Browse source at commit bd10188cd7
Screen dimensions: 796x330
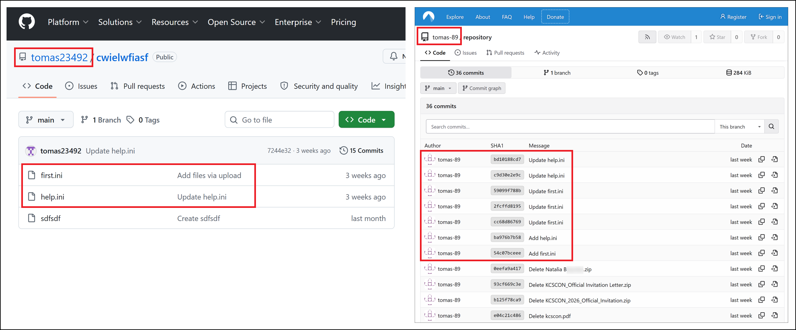click(x=774, y=159)
